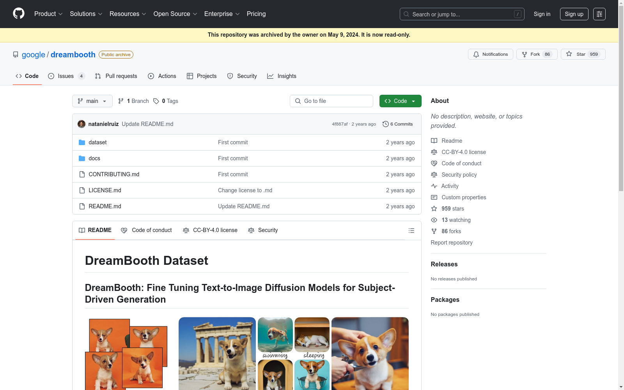The width and height of the screenshot is (624, 390).
Task: Open the green Code dropdown button
Action: coord(401,101)
